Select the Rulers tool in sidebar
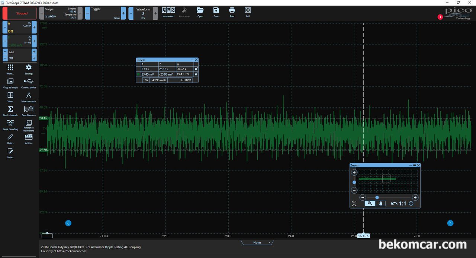The image size is (476, 258). [10, 139]
